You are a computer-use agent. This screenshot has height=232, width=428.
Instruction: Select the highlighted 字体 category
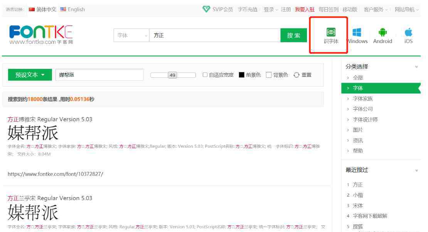(x=381, y=88)
